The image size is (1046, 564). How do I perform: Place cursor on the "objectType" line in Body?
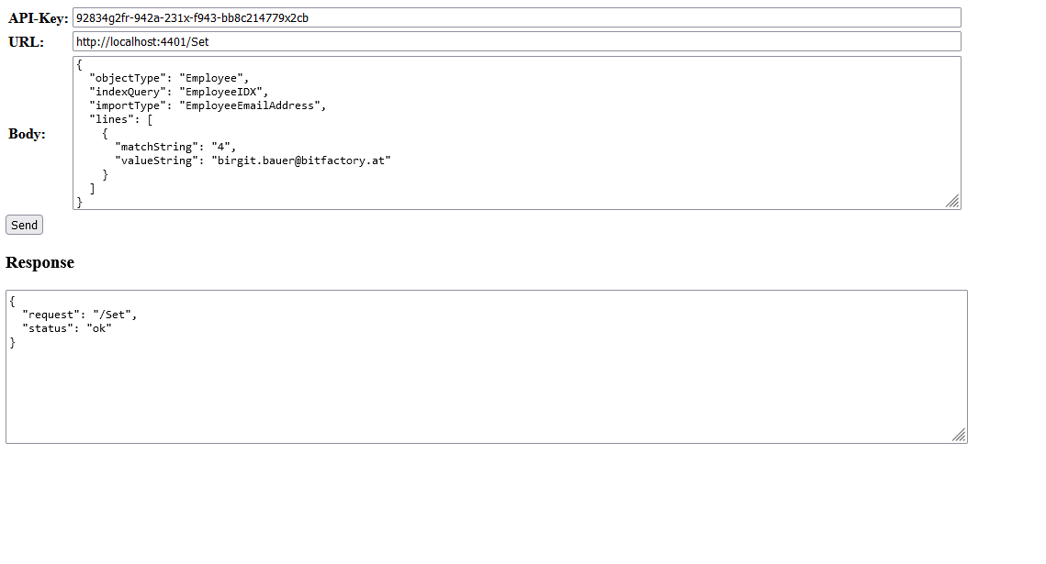click(168, 78)
